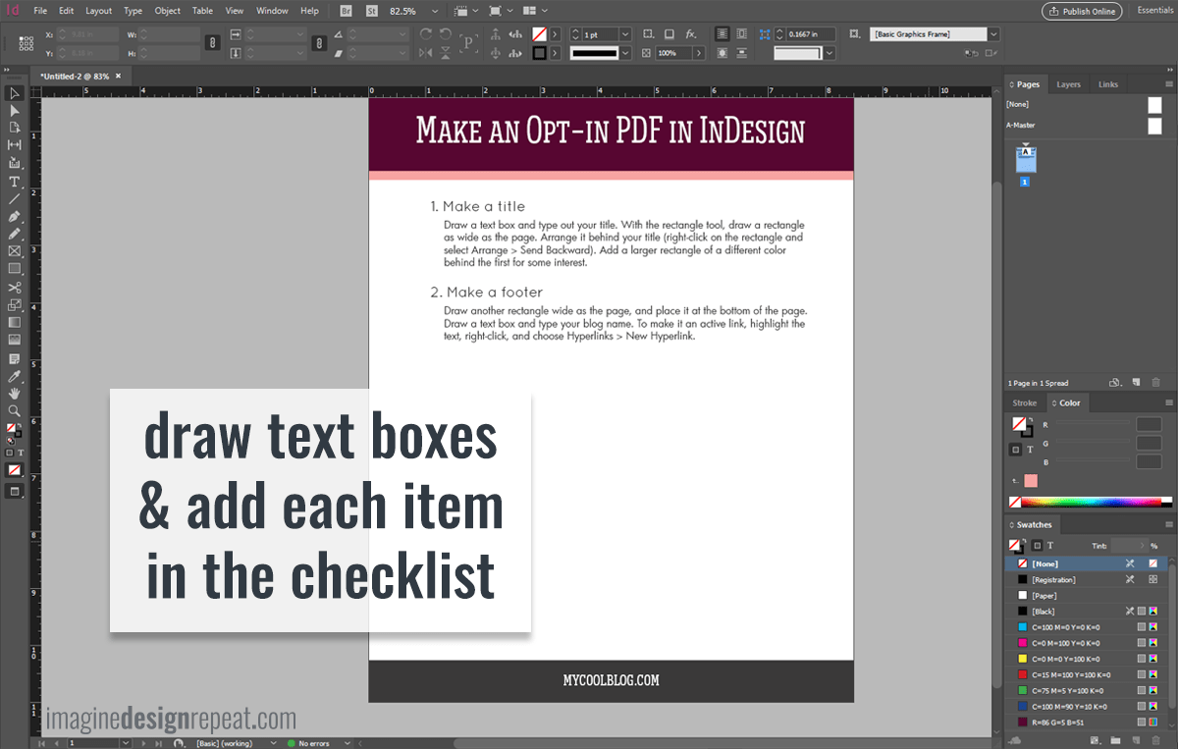
Task: Click the delete page trash icon in Pages panel
Action: tap(1155, 383)
